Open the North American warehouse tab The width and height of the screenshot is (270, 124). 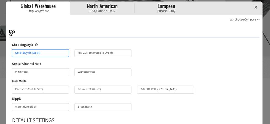(x=102, y=8)
